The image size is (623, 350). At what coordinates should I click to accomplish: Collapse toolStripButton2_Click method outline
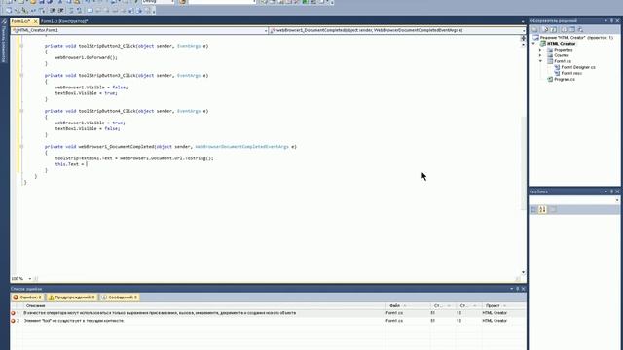21,46
